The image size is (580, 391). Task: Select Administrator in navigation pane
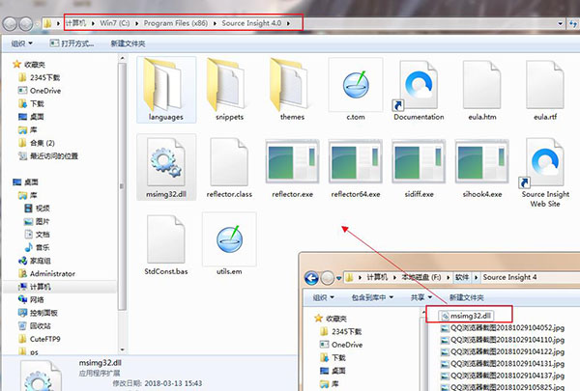[47, 274]
